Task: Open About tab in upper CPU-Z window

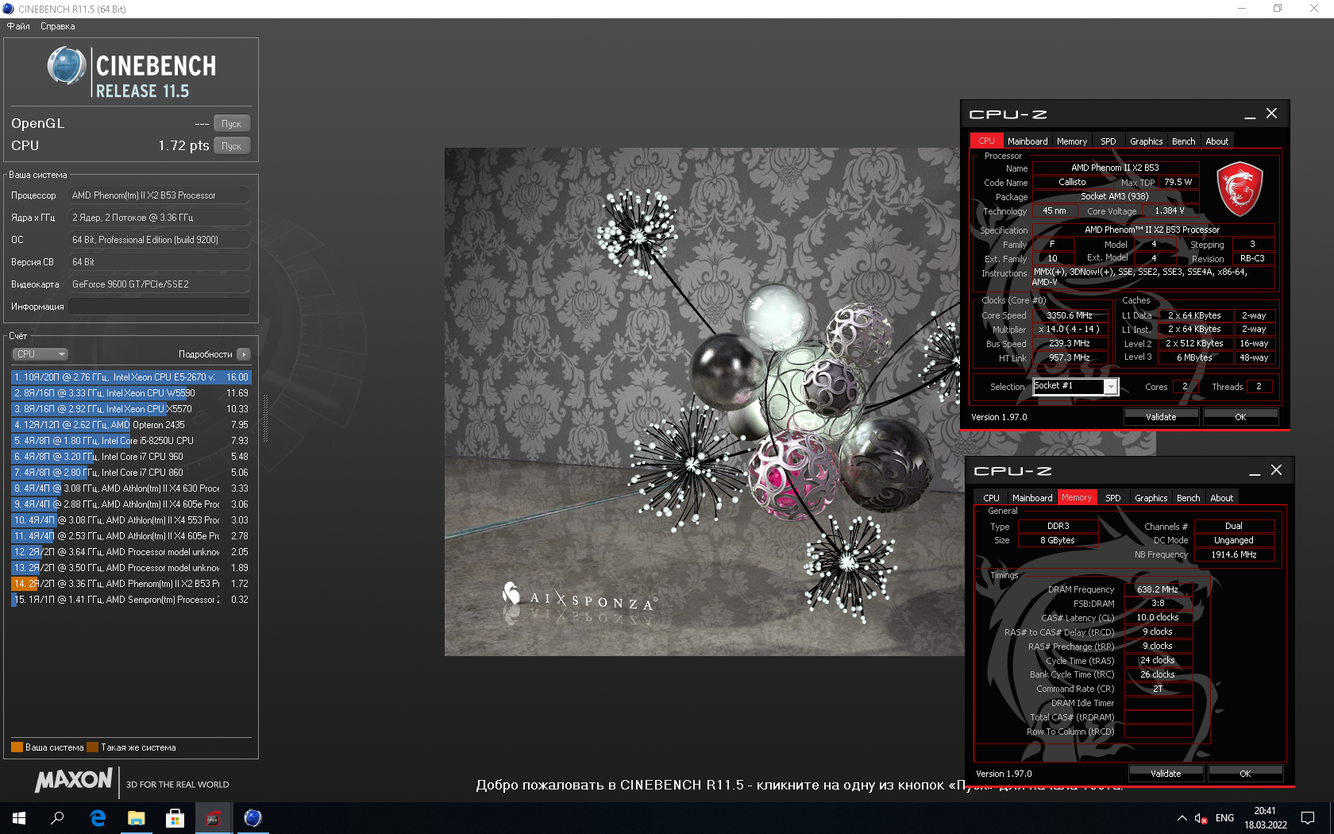Action: (1217, 141)
